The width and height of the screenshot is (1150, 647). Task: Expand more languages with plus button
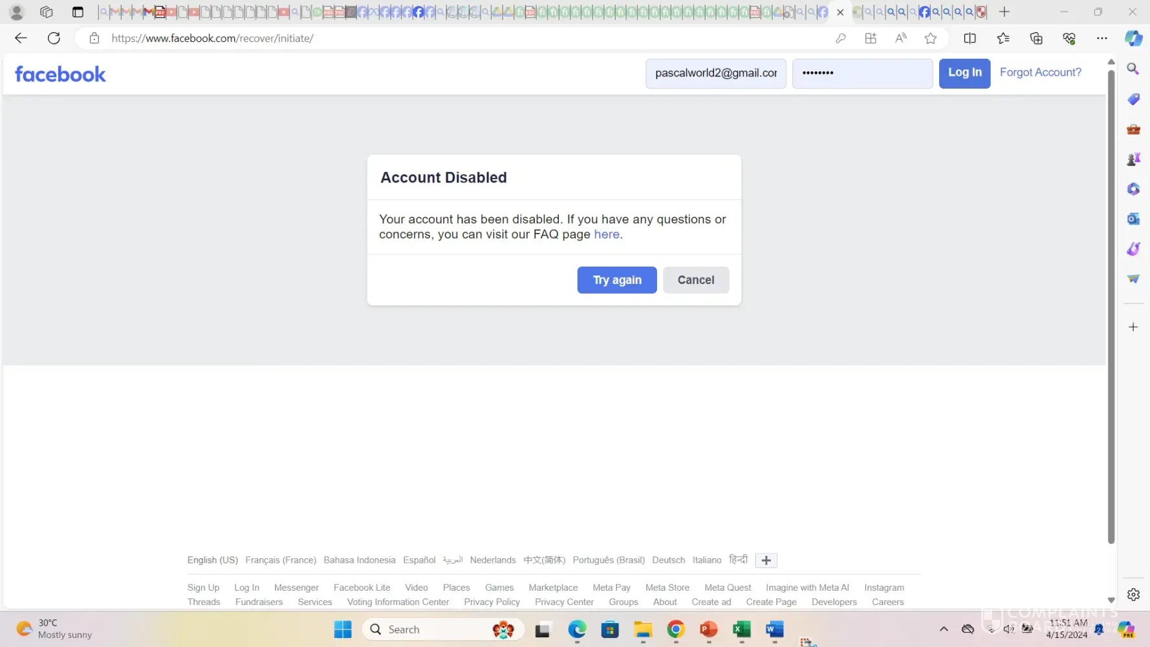pos(766,560)
